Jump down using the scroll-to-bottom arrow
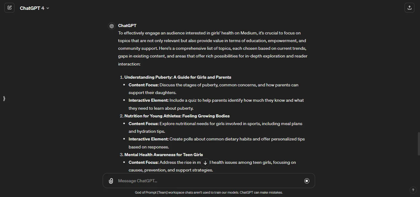 (x=205, y=163)
